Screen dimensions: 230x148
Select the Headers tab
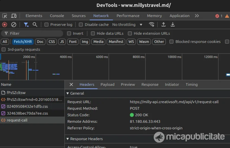(x=87, y=84)
